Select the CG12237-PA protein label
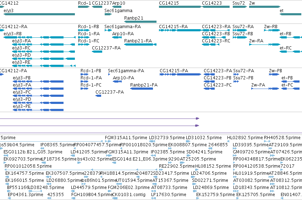This screenshot has height=200, width=302. pyautogui.click(x=110, y=92)
